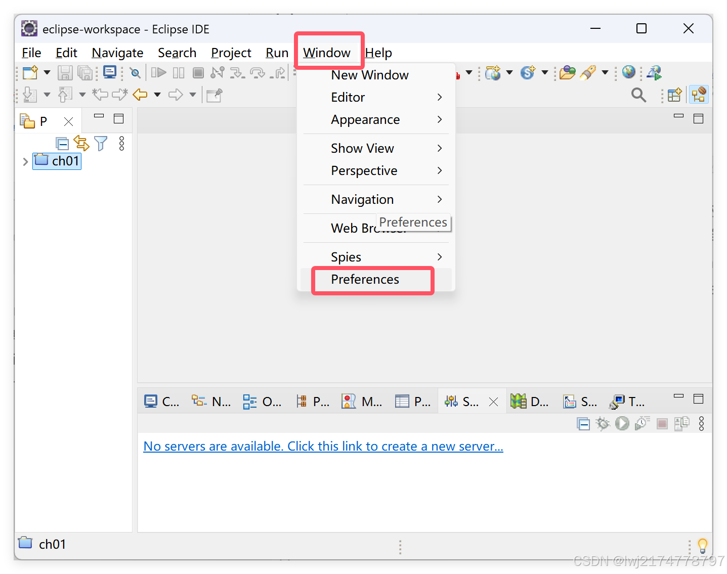Select the Java EE perspective button
727x574 pixels.
coord(699,95)
